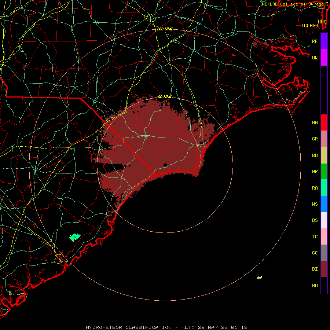
Task: Click the HR legend label
Action: coord(315,172)
